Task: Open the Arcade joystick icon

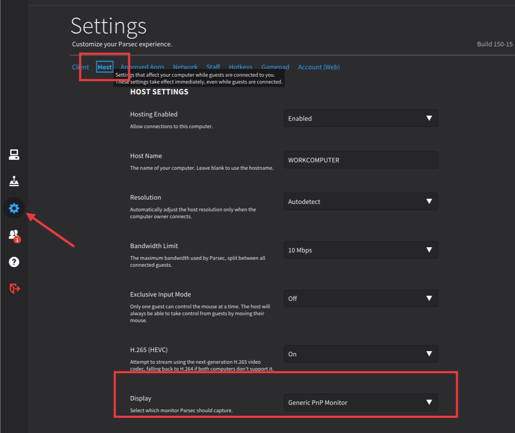Action: click(14, 181)
